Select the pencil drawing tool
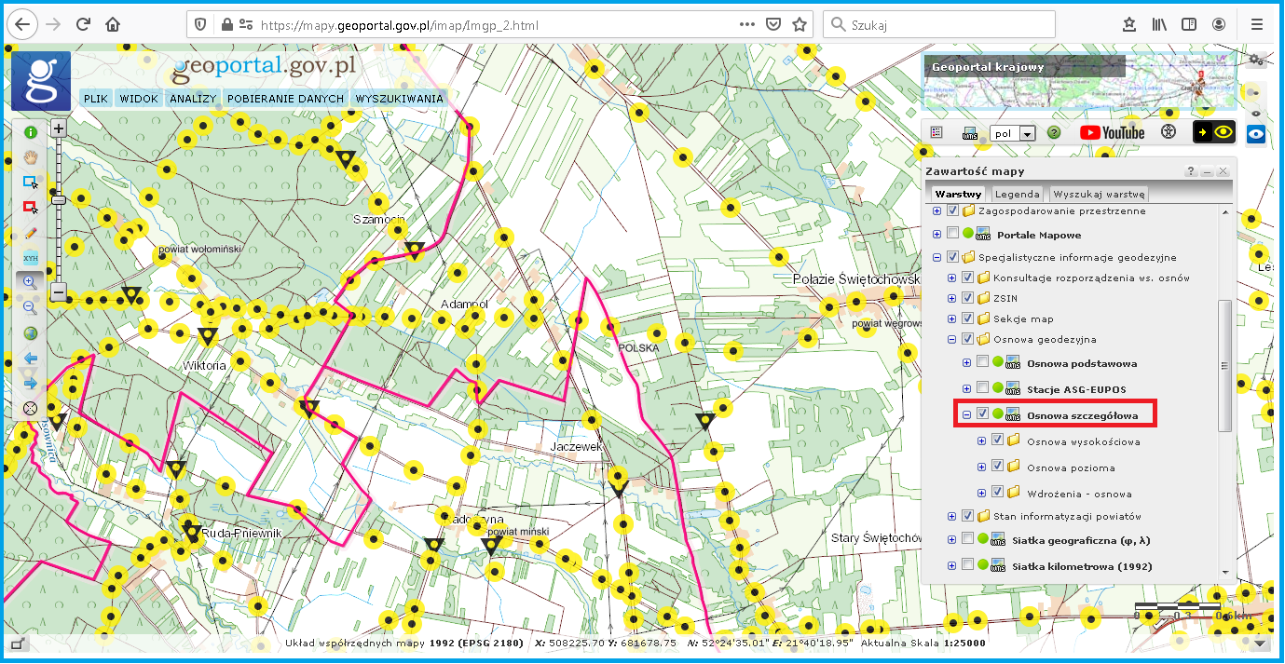 tap(30, 232)
